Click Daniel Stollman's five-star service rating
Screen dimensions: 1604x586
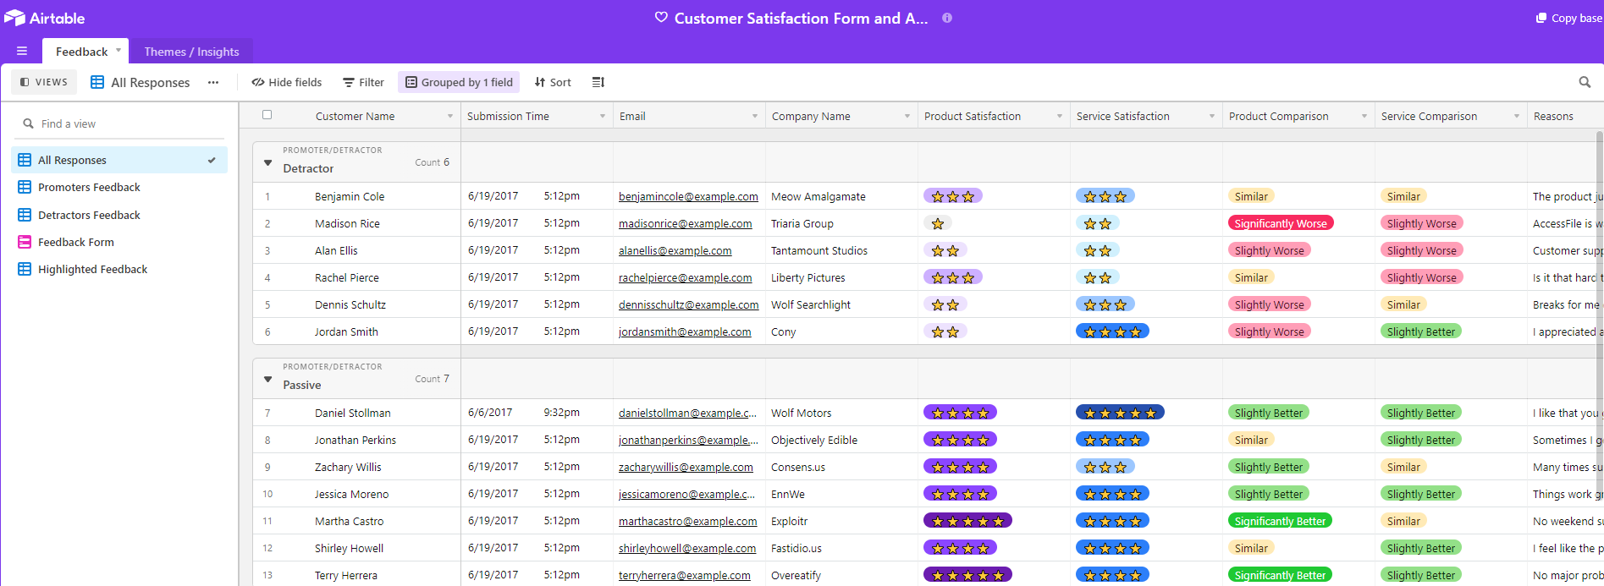(x=1120, y=413)
